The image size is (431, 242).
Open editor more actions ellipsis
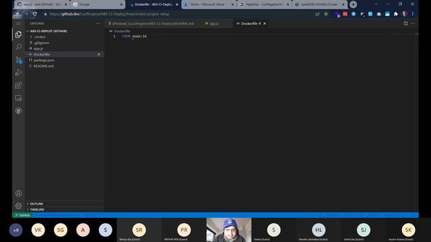point(413,24)
